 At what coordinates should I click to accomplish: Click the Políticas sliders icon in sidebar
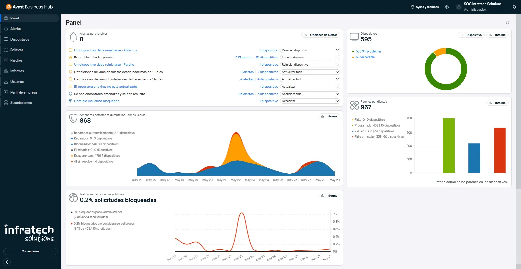(6, 50)
